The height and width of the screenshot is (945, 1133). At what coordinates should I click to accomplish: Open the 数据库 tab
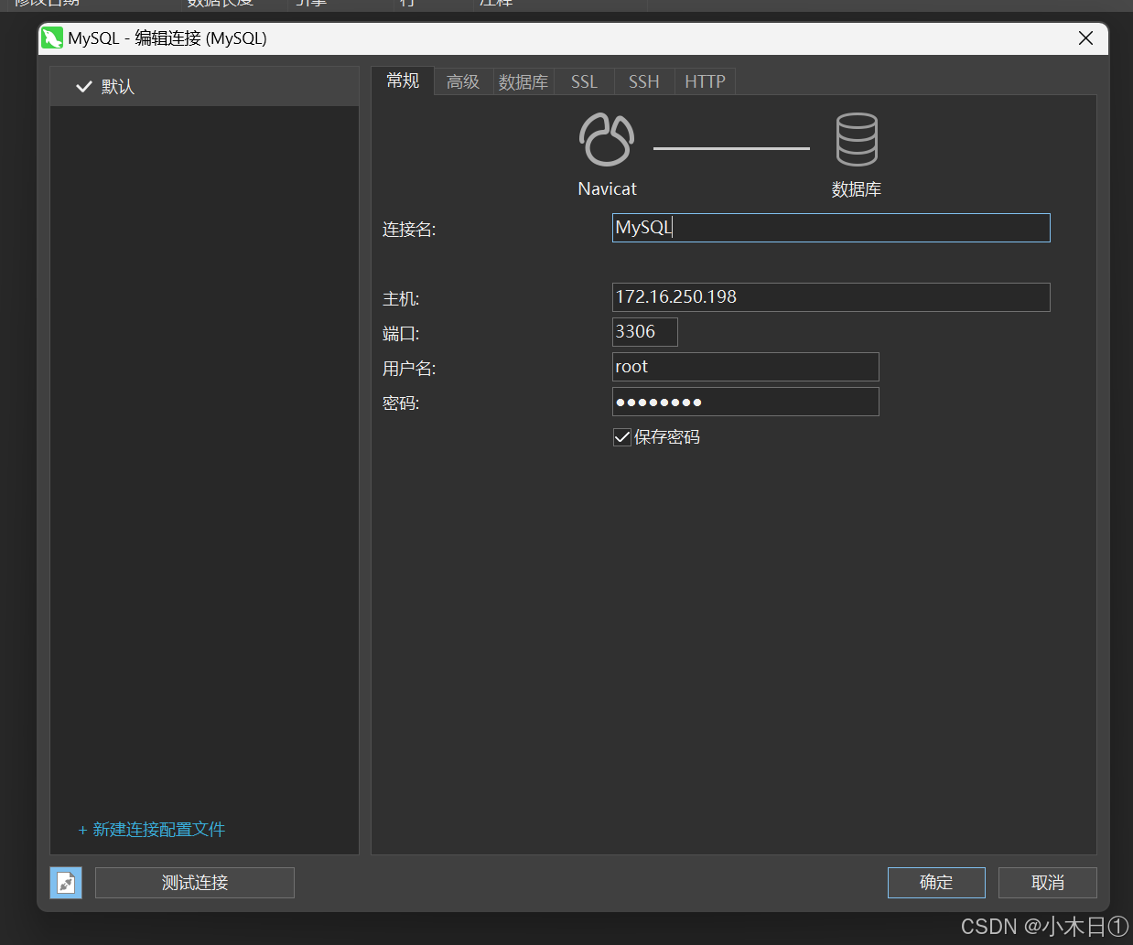[x=523, y=81]
